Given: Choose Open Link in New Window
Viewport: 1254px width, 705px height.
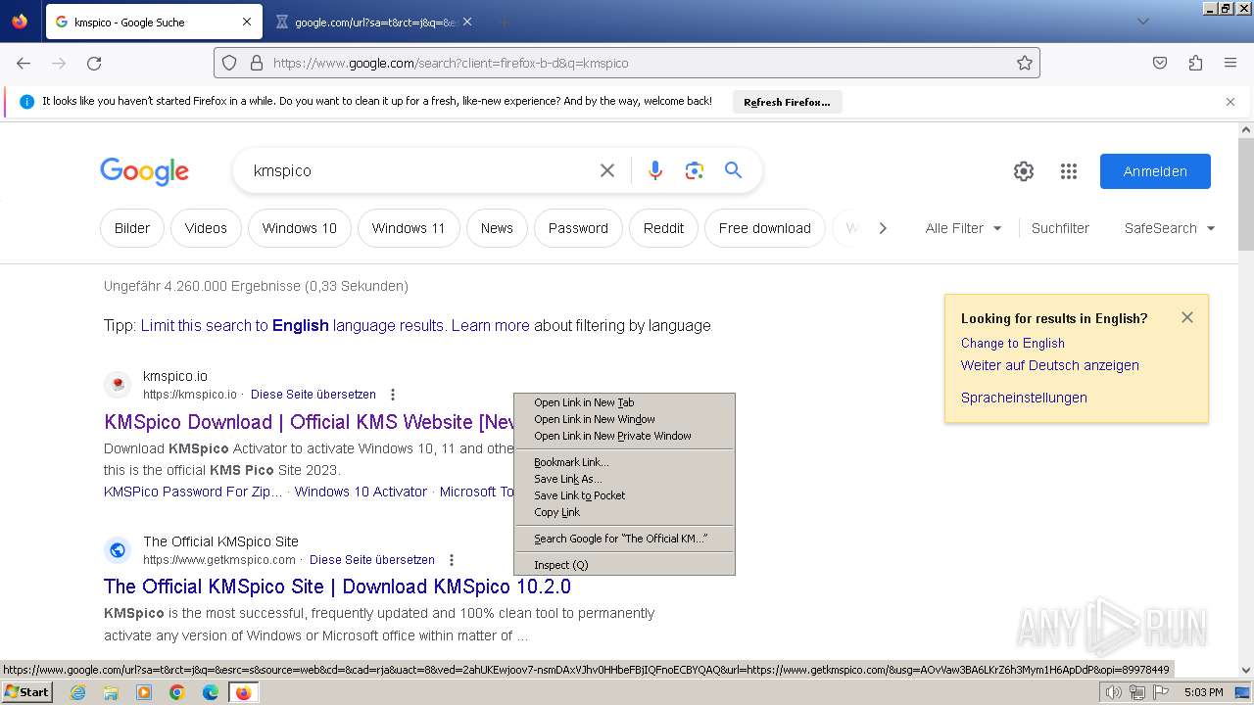Looking at the screenshot, I should [x=624, y=419].
